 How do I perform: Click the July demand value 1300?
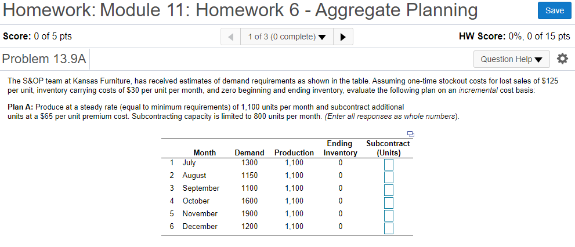pos(249,163)
